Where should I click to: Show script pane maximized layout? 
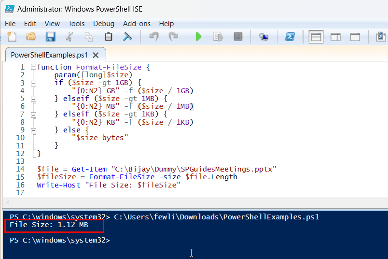coord(355,37)
